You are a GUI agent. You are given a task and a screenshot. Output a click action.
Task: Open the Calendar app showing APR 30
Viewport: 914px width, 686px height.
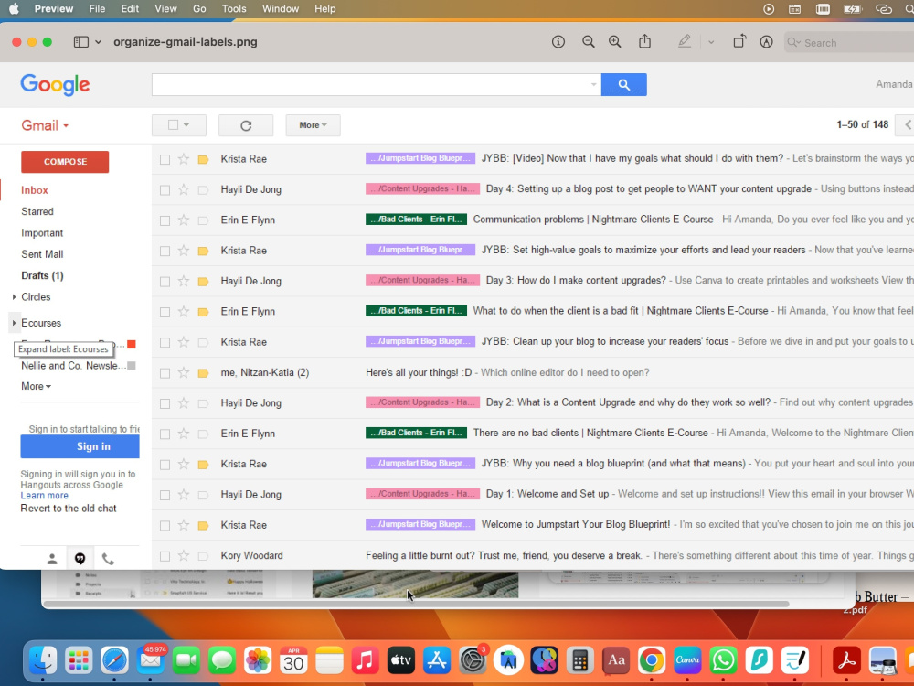(x=293, y=661)
